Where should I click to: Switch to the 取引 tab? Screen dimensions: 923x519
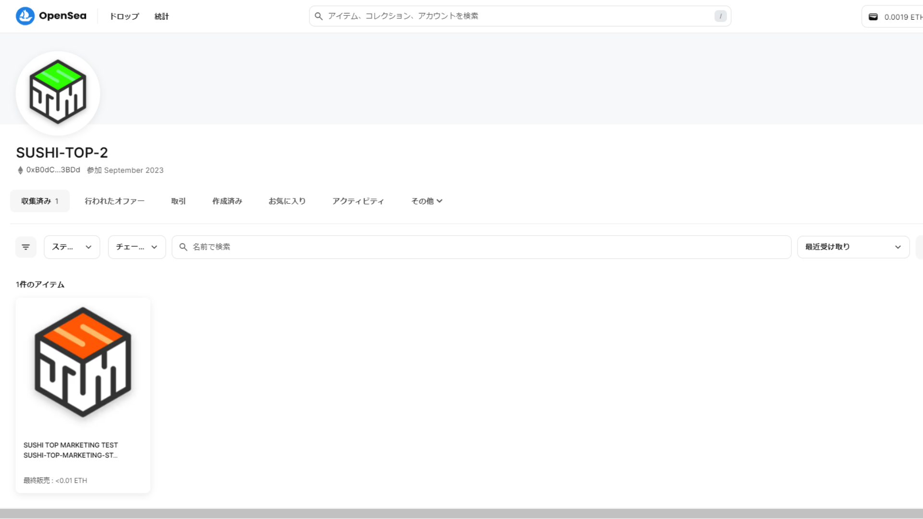178,201
